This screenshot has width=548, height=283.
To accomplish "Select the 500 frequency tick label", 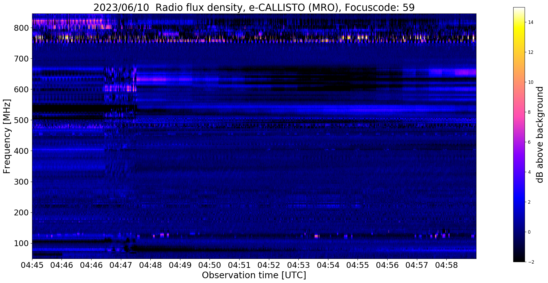I will 21,120.
